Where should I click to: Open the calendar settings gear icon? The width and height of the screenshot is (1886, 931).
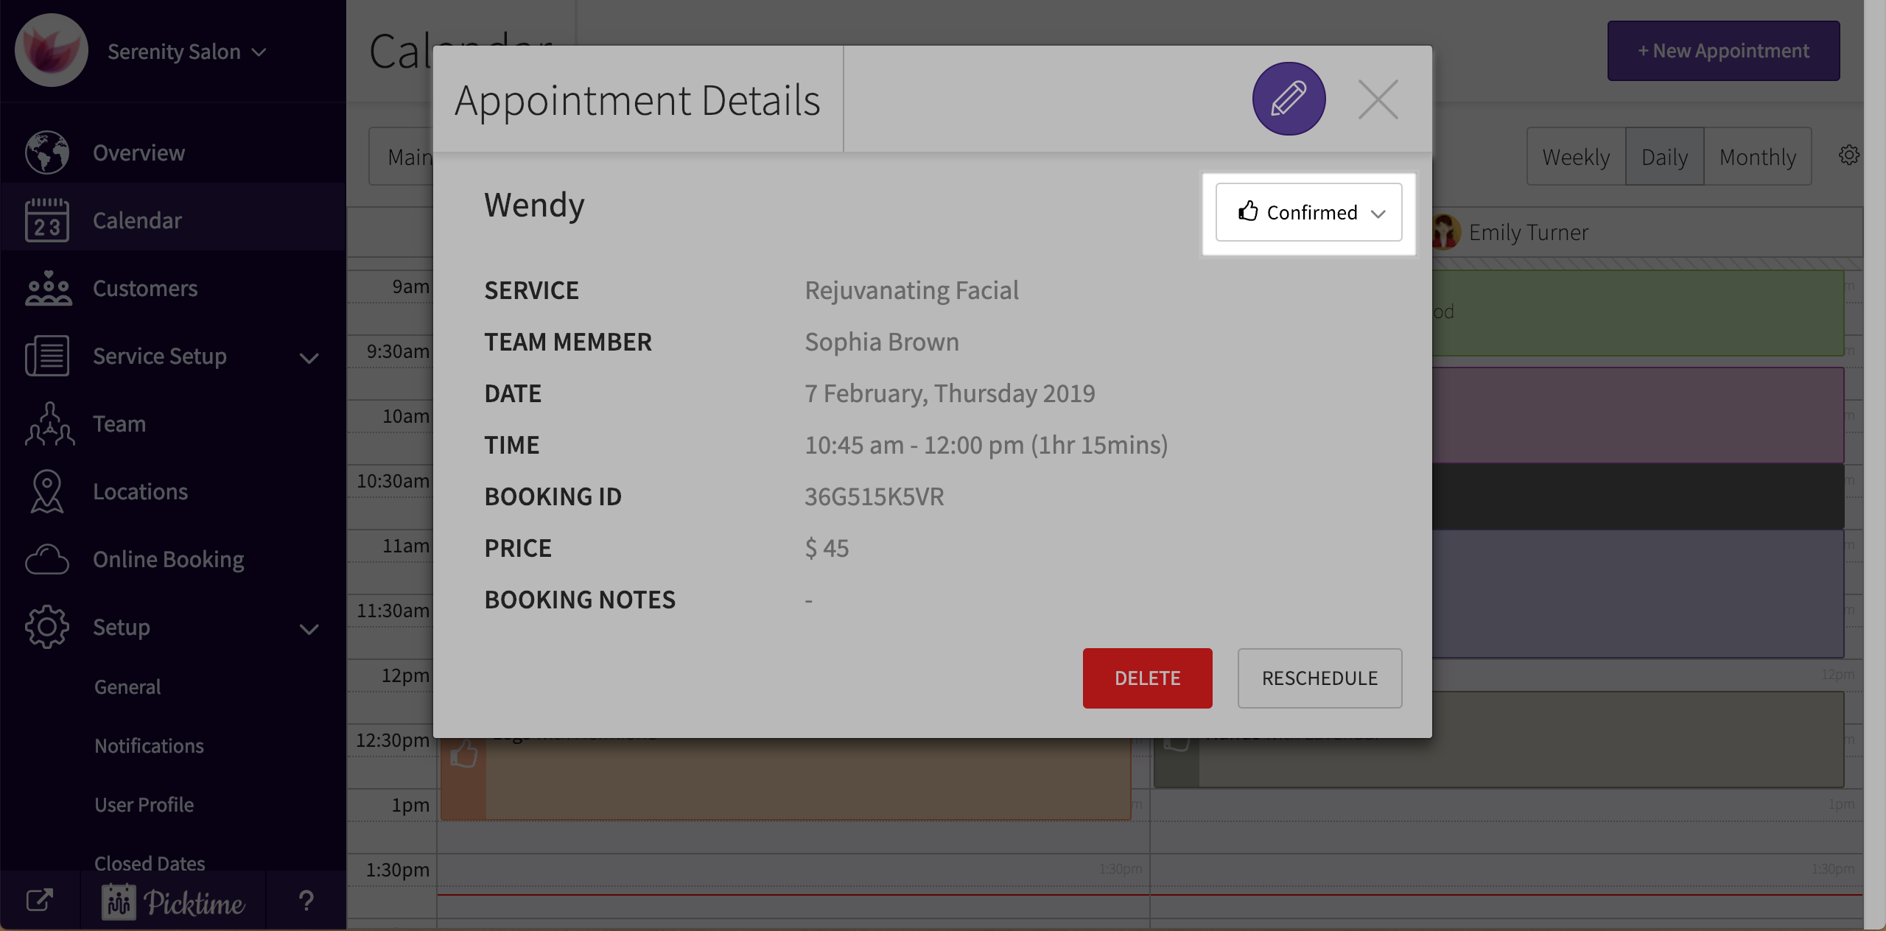pyautogui.click(x=1849, y=155)
